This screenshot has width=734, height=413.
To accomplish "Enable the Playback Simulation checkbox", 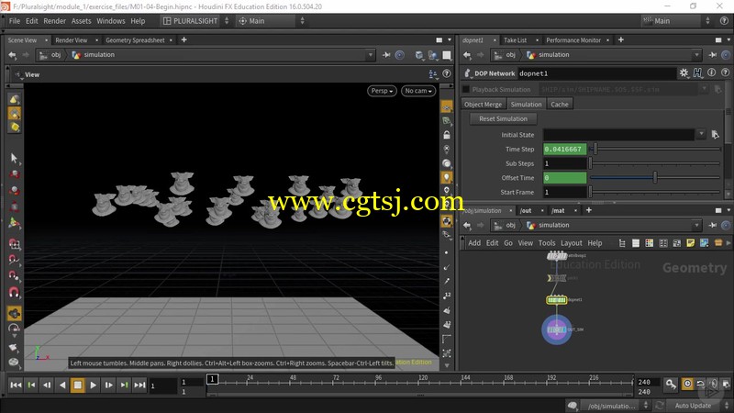I will [x=466, y=89].
